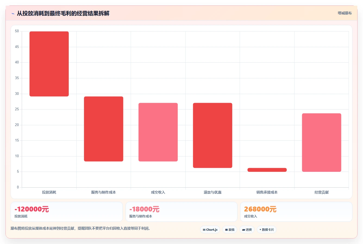This screenshot has width=363, height=244.
Task: Click the 经营贡献 x-axis label
Action: [321, 192]
